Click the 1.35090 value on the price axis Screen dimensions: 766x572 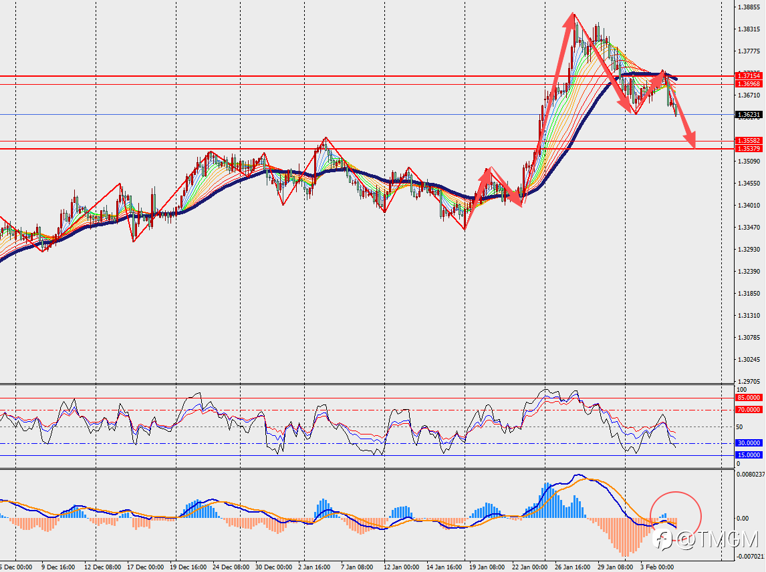pyautogui.click(x=749, y=162)
